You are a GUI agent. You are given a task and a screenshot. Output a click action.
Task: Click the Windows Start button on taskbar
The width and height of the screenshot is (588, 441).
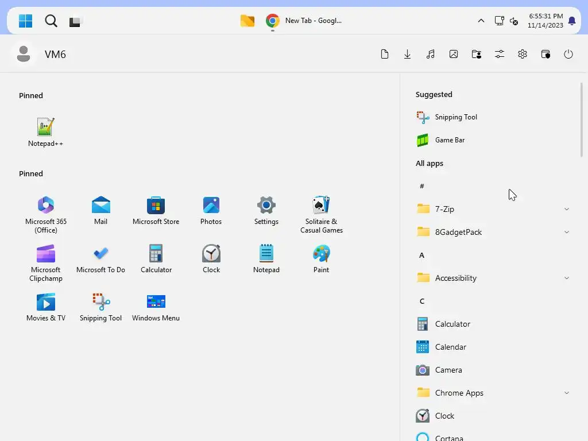(x=25, y=21)
